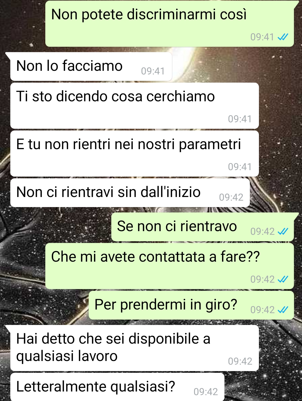Tap the 09:42 timestamp of 'Non ci rientravi sin dall'inizio'
This screenshot has width=302, height=401.
pos(231,197)
